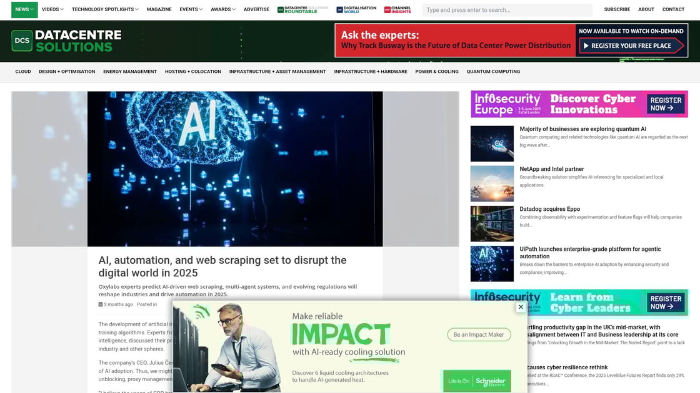Click the Datacentre Solutions Roundtable logo
Screen dimensions: 700x393
(x=302, y=9)
